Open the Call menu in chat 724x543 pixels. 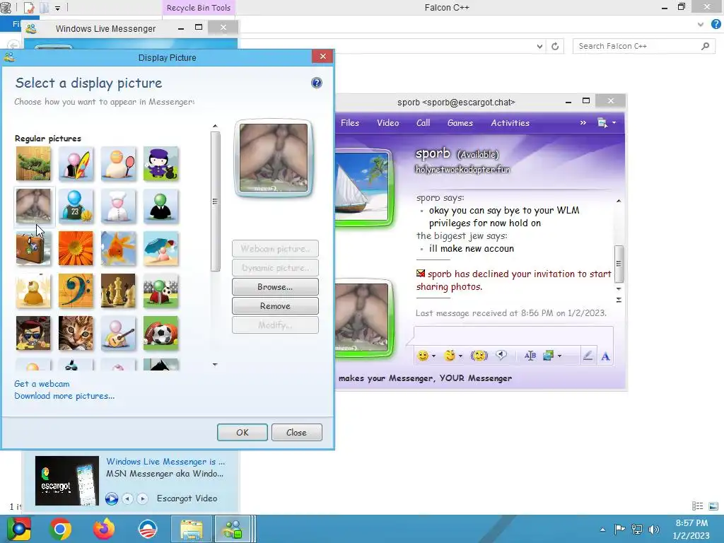coord(423,123)
